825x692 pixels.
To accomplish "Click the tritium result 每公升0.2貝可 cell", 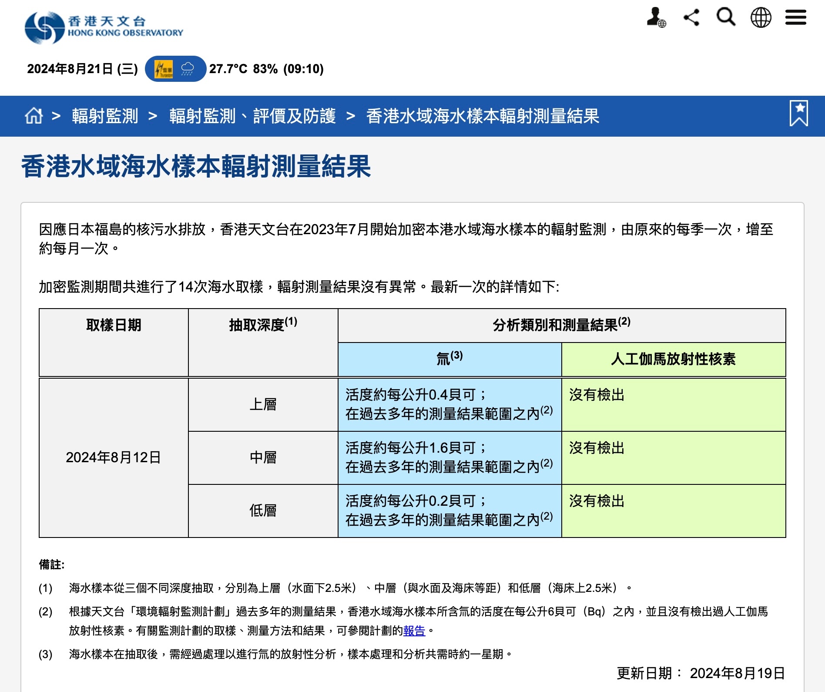I will click(x=450, y=511).
